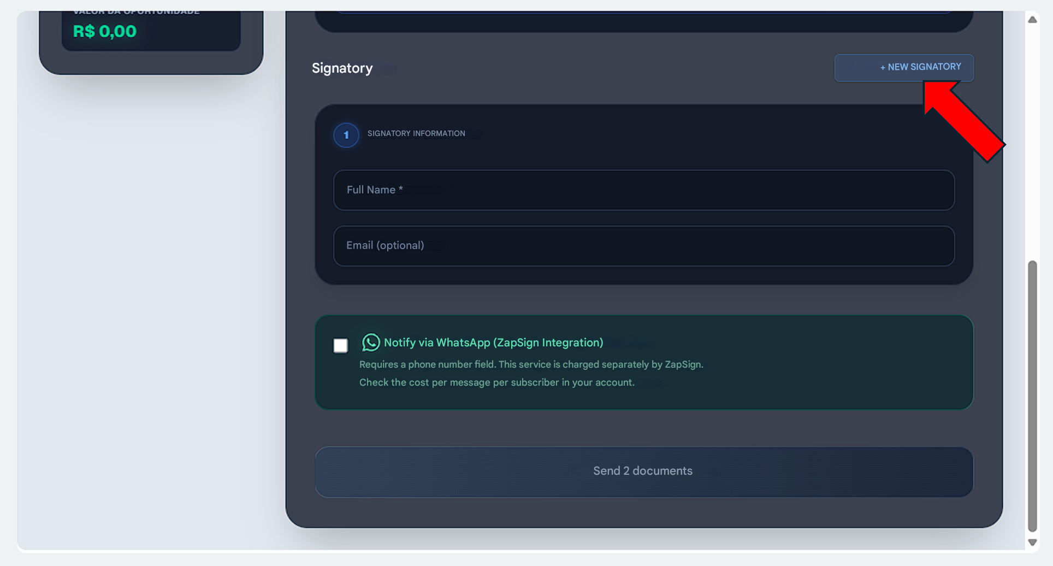
Task: Click the Signatory section heading
Action: [342, 68]
